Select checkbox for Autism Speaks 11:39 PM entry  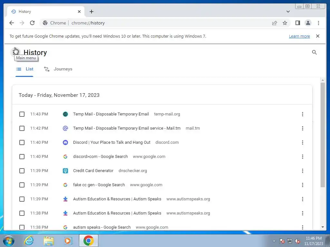coord(22,199)
